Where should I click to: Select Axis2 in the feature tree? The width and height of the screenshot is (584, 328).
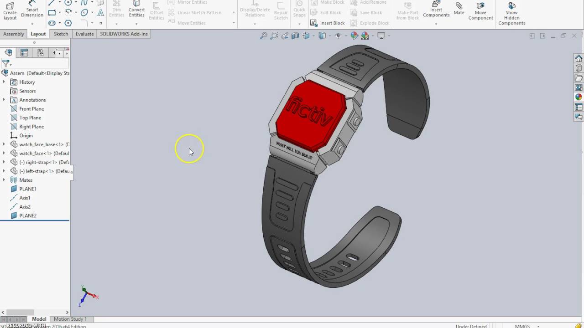25,207
